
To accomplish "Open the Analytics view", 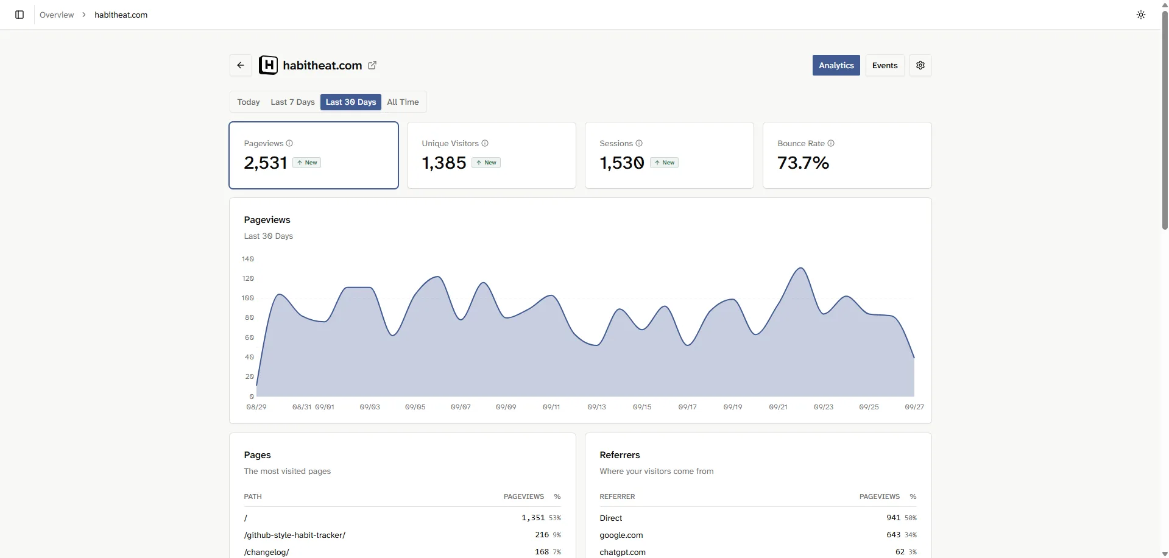I will [x=836, y=65].
